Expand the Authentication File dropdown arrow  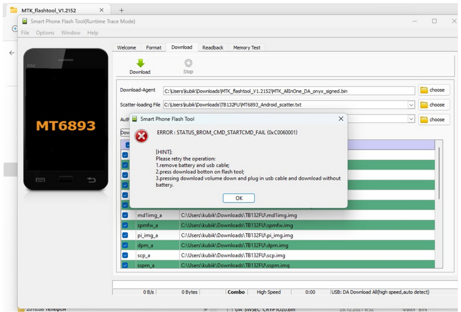pyautogui.click(x=411, y=119)
